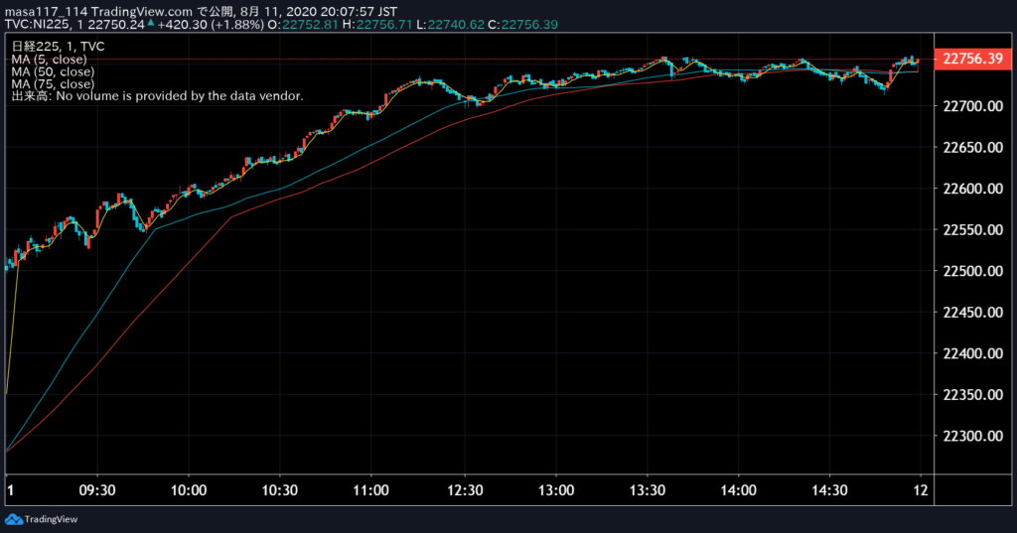Viewport: 1017px width, 533px height.
Task: Click the H:22756.71 high value
Action: 377,25
